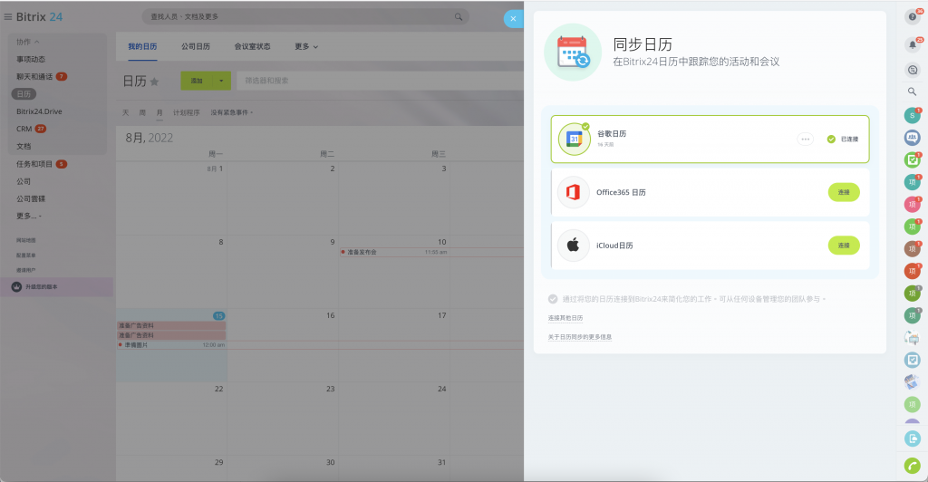The height and width of the screenshot is (482, 928).
Task: Open the notifications bell icon
Action: 912,44
